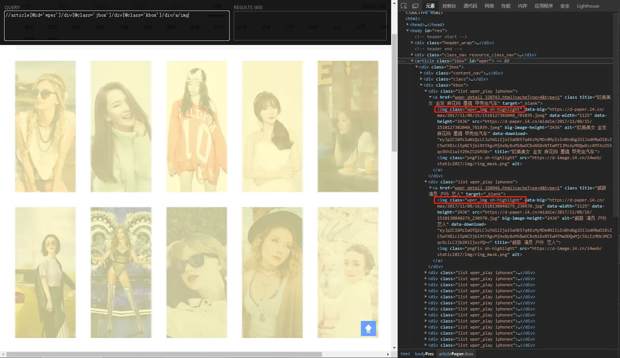Viewport: 620px width, 358px height.
Task: Collapse the article ibox wper node
Action: click(x=412, y=61)
